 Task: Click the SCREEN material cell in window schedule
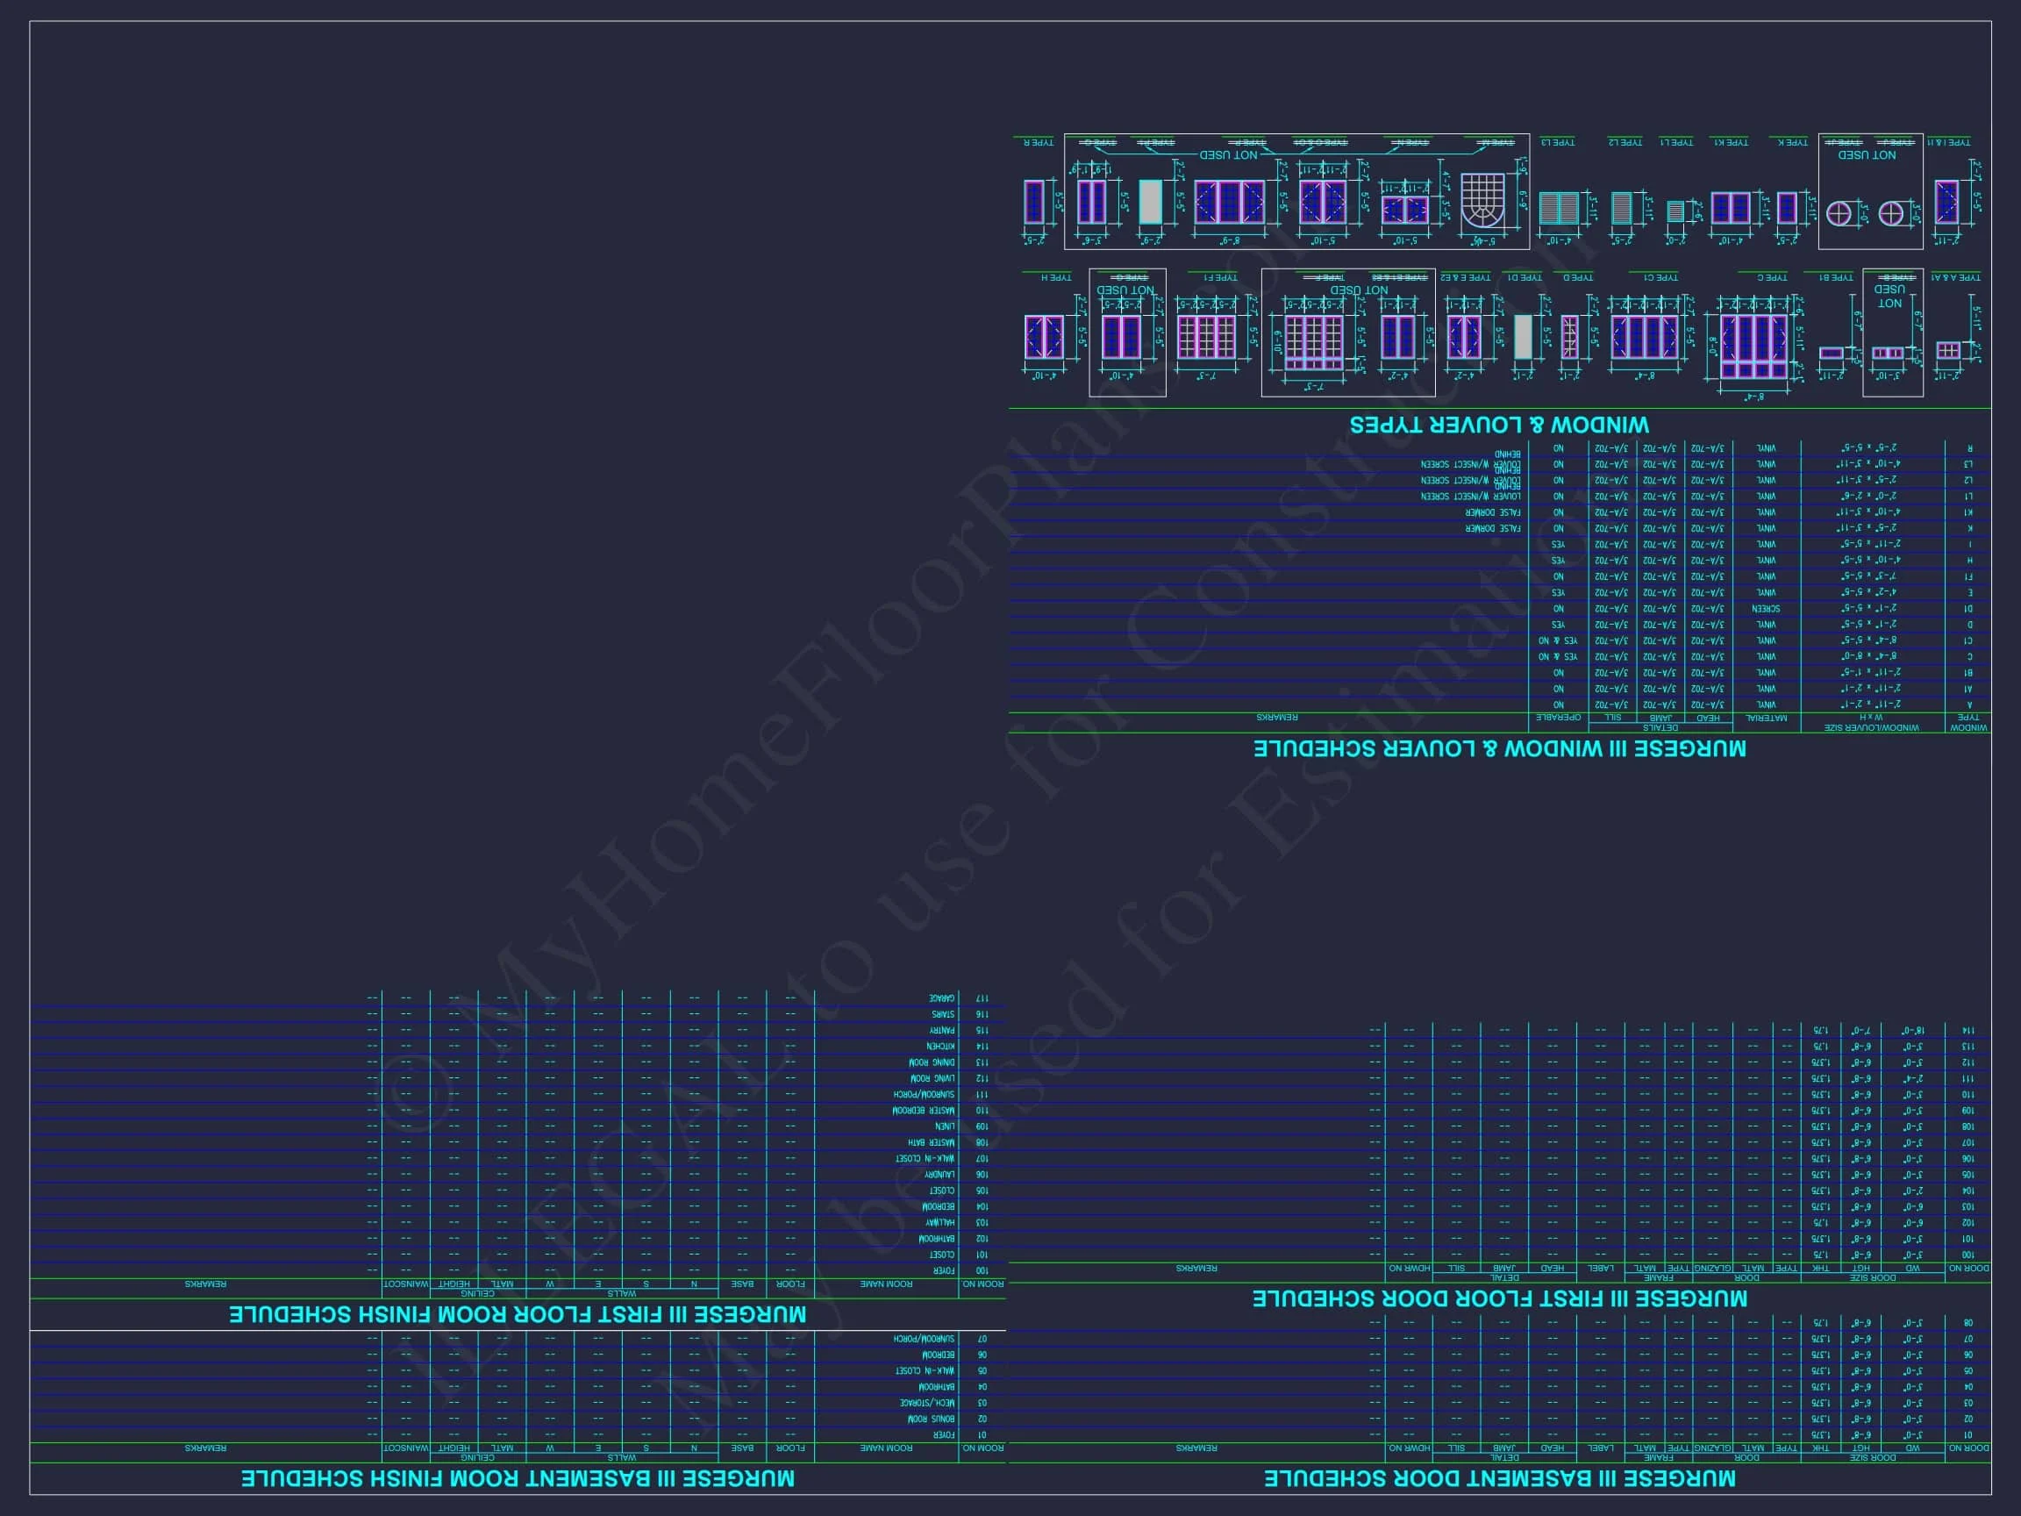tap(1765, 609)
